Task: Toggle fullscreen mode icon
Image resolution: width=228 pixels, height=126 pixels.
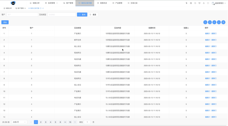Action: pos(208,3)
